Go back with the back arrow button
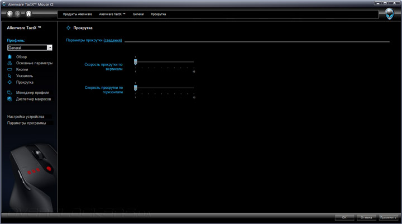The height and width of the screenshot is (224, 402). [x=9, y=14]
